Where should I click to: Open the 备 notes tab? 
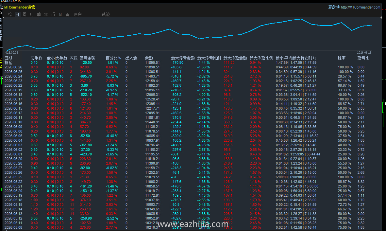[67, 14]
